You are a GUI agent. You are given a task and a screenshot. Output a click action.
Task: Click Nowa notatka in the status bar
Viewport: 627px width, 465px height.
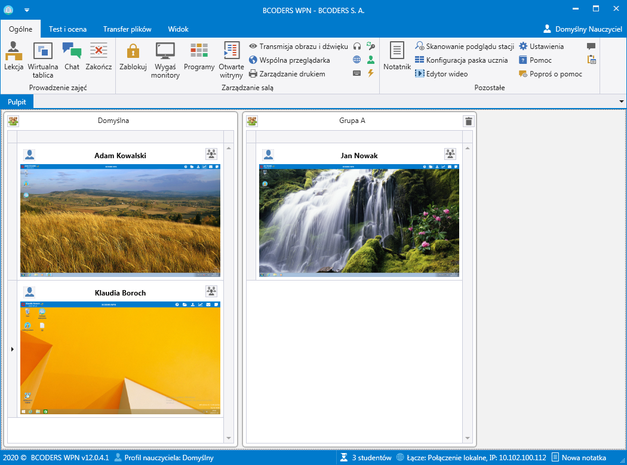579,458
